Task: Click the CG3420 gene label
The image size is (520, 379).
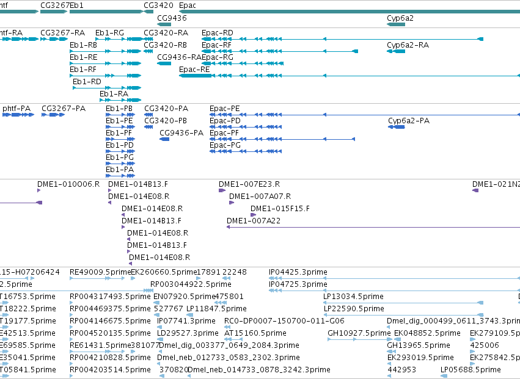Action: (x=158, y=5)
